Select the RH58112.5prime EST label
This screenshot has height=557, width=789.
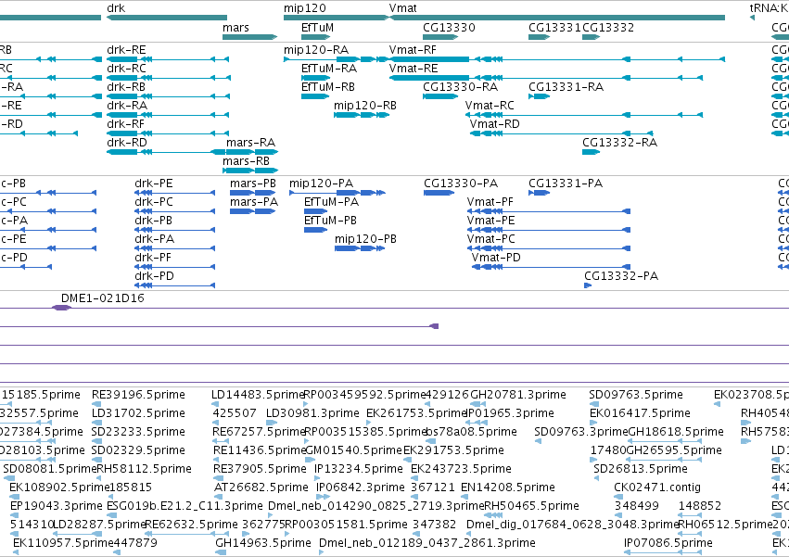point(144,469)
